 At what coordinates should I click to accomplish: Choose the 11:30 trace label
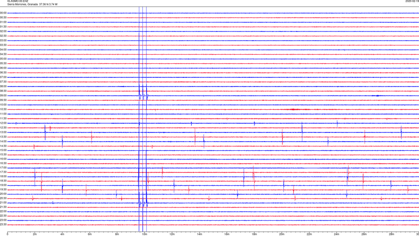pos(3,118)
